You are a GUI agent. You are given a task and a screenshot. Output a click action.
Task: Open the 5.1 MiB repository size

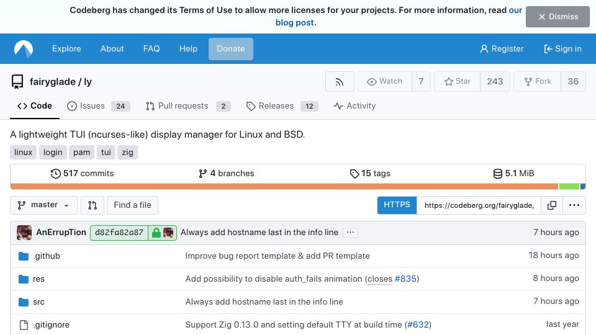pos(513,174)
